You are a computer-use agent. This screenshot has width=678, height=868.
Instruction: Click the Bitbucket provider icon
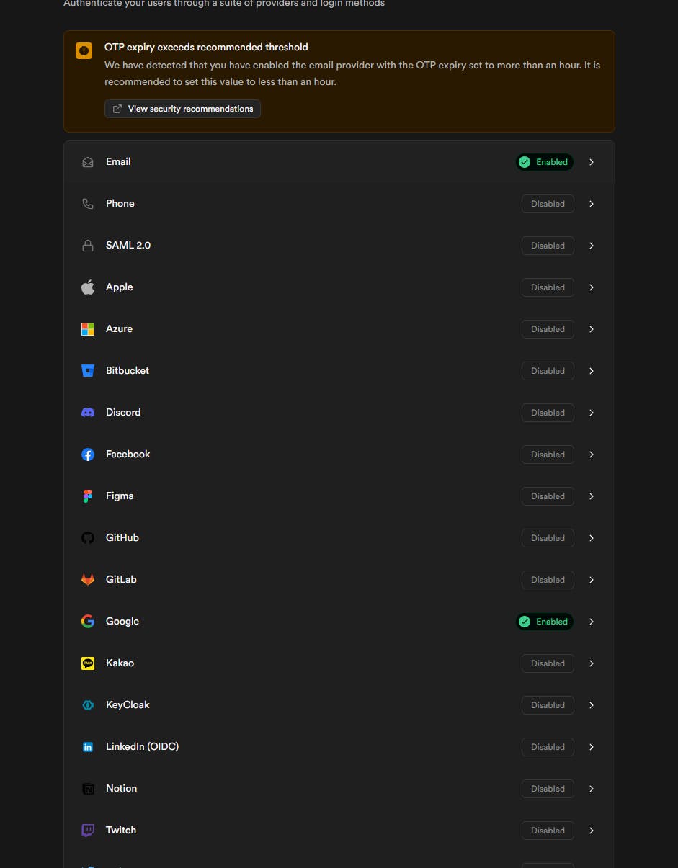[88, 371]
